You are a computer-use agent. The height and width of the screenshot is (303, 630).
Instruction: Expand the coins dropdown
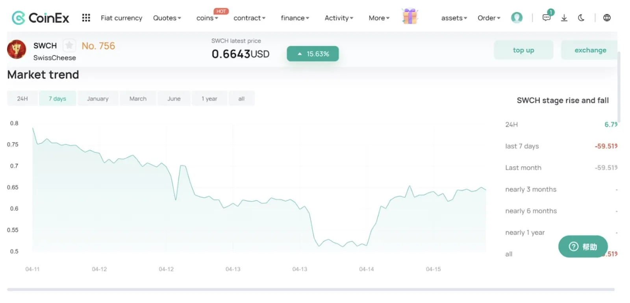click(x=207, y=18)
